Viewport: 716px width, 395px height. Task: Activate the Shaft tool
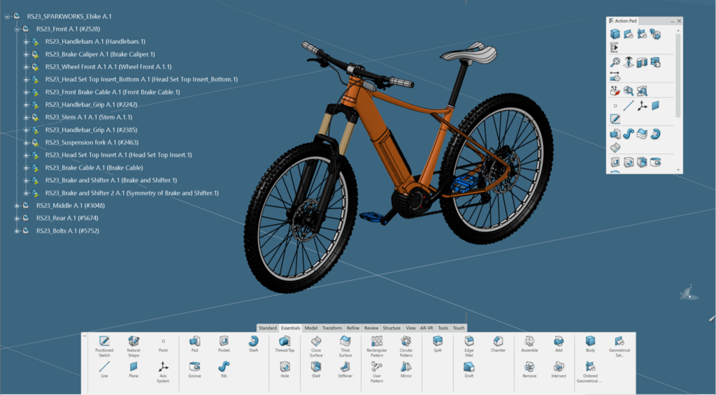click(253, 341)
